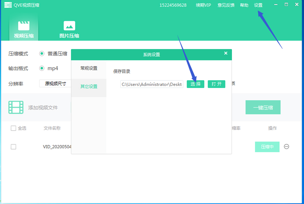The width and height of the screenshot is (304, 204).
Task: Switch to 图片压缩 image compression
Action: 69,29
